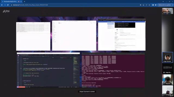Close the Portando NuttX browser tab
This screenshot has height=97, width=174.
point(21,2)
